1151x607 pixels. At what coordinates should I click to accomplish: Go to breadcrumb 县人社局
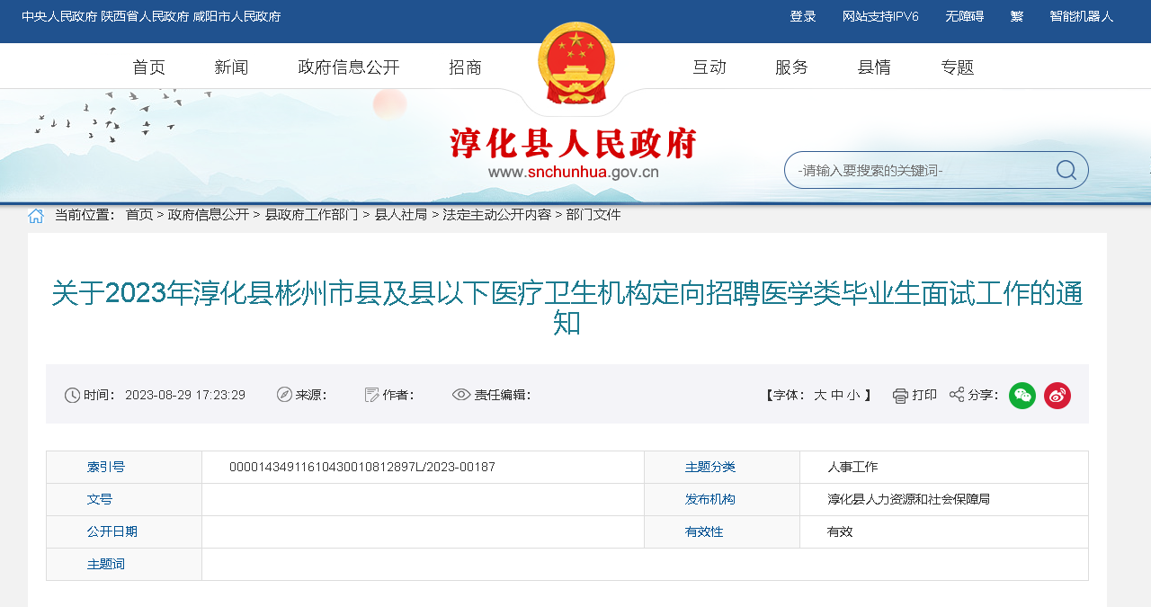pos(401,215)
